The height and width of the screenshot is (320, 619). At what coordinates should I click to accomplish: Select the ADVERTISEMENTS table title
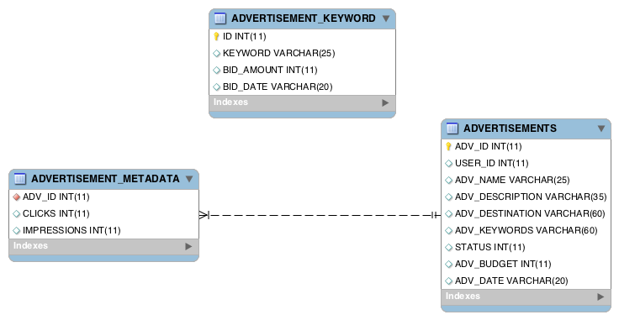510,128
